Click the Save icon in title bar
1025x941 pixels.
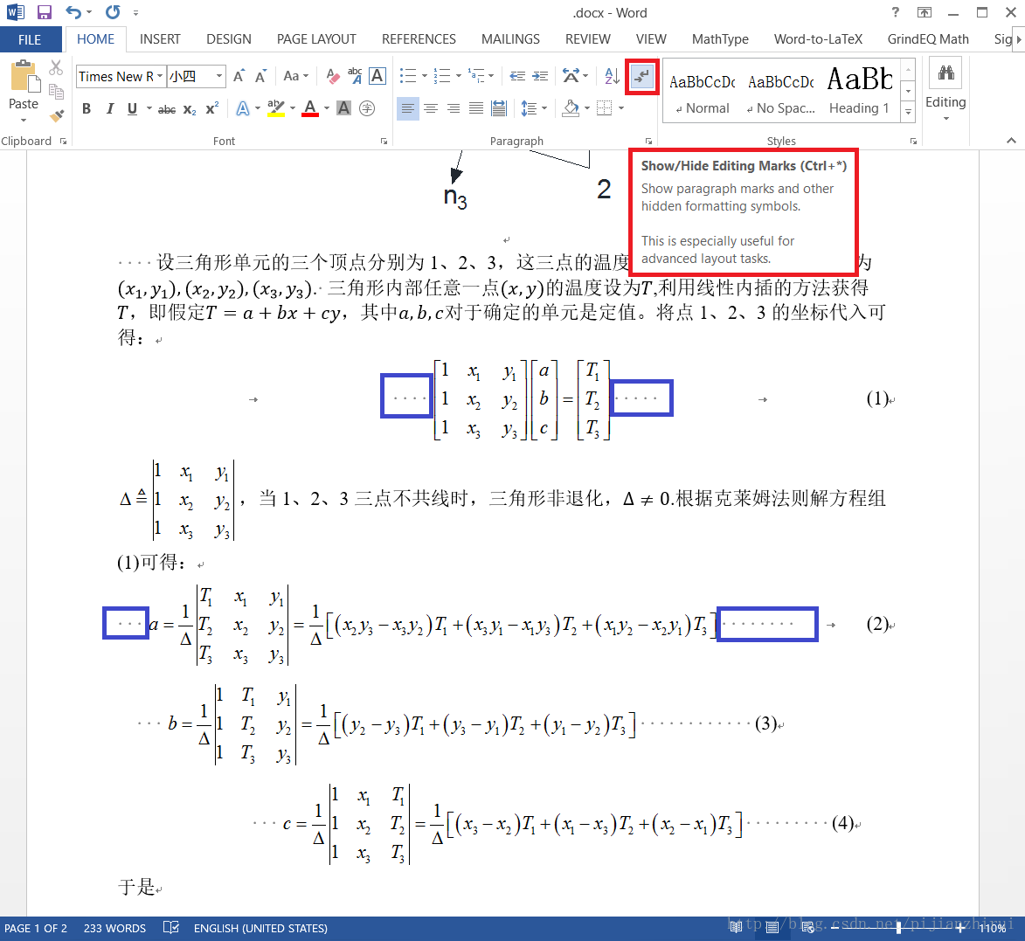45,12
